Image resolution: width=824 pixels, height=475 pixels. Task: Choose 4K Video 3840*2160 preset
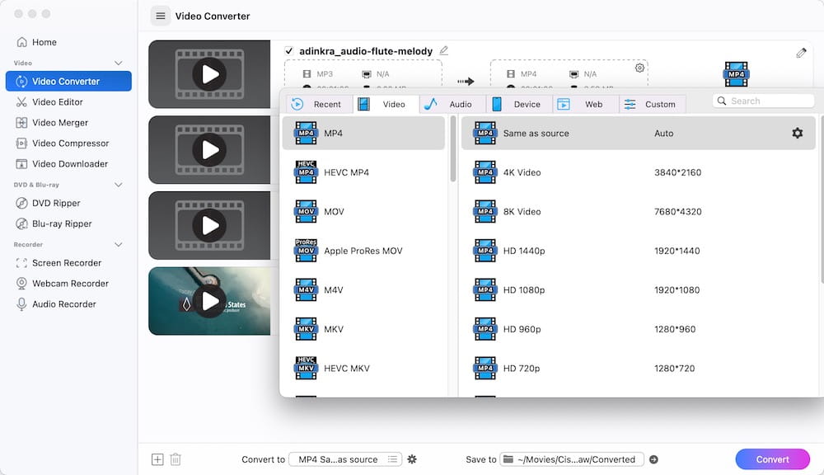(638, 172)
